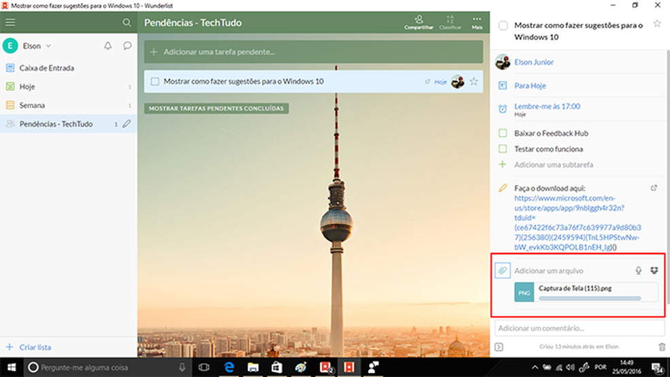Record audio with microphone icon
Screen dimensions: 670x377
pos(639,271)
